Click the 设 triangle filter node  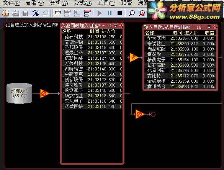point(134,57)
